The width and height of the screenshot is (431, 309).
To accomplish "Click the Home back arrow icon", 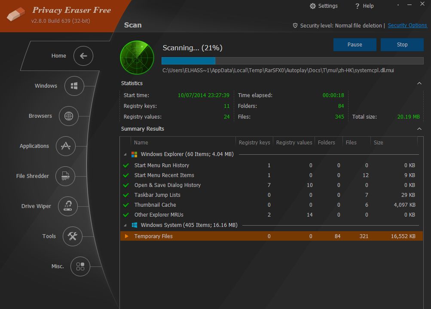I will [83, 56].
